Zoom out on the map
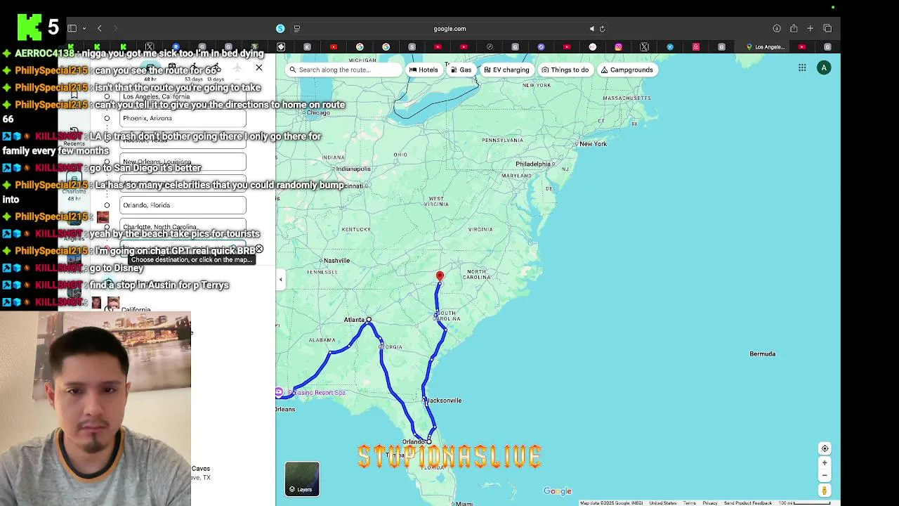Image resolution: width=899 pixels, height=506 pixels. [x=825, y=475]
